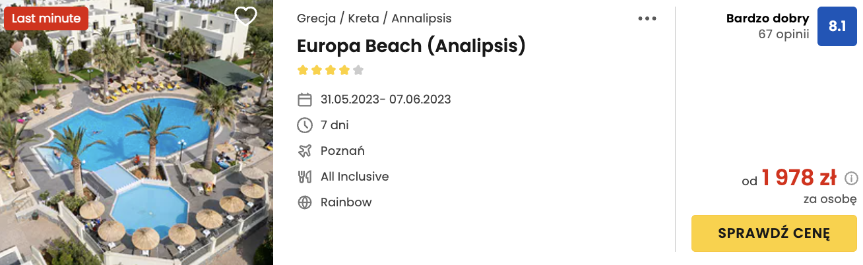863x265 pixels.
Task: Click the Last minute badge
Action: tap(46, 18)
